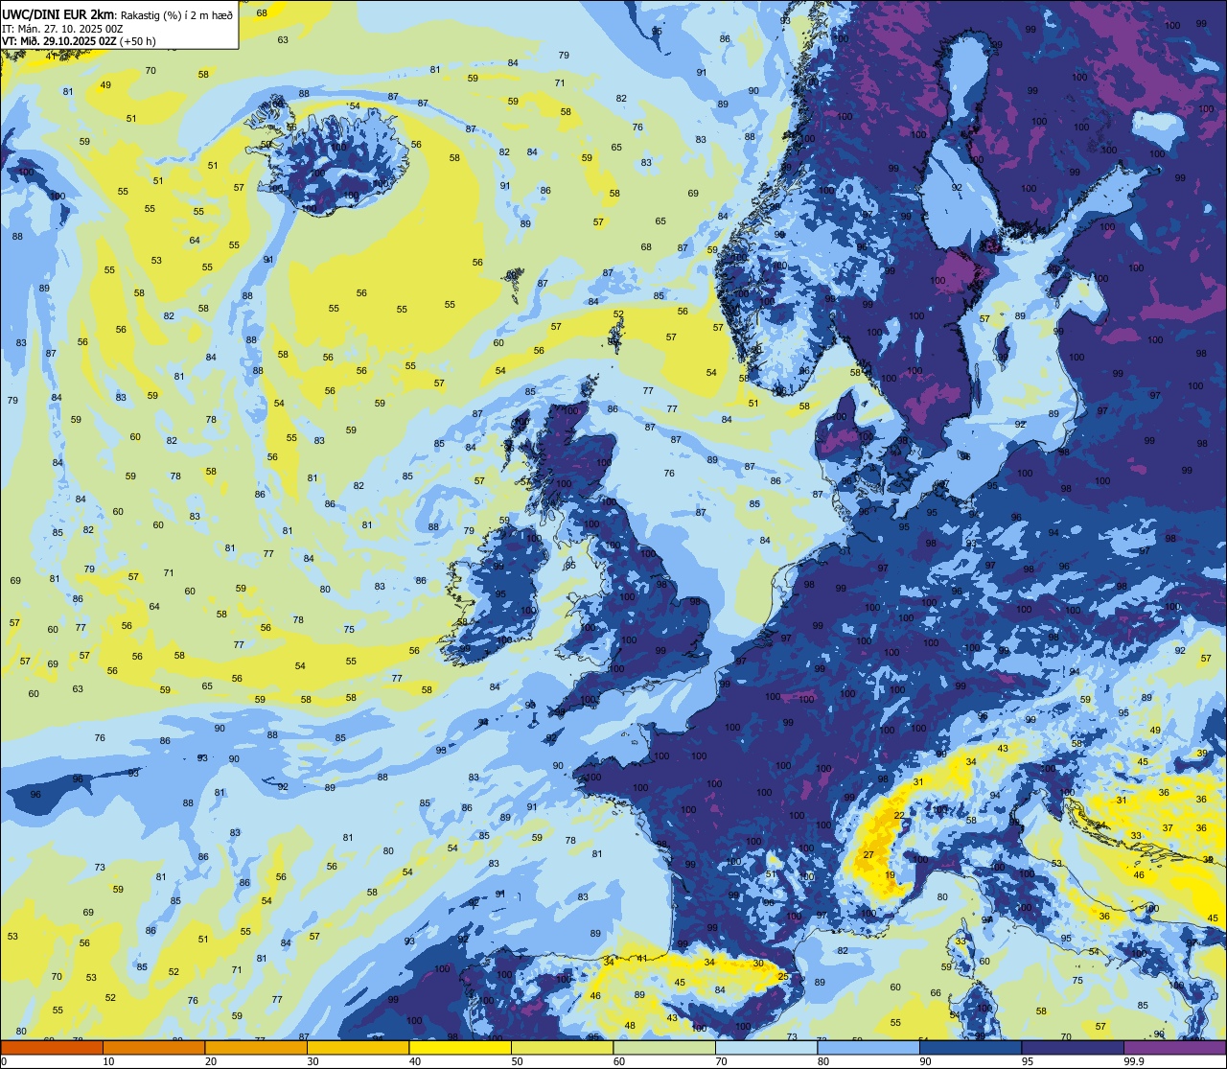Click the "66" humidity value on the map
Screen dimensions: 1227x1069
pyautogui.click(x=936, y=993)
